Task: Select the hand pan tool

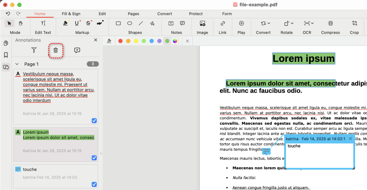Action: coord(21,23)
